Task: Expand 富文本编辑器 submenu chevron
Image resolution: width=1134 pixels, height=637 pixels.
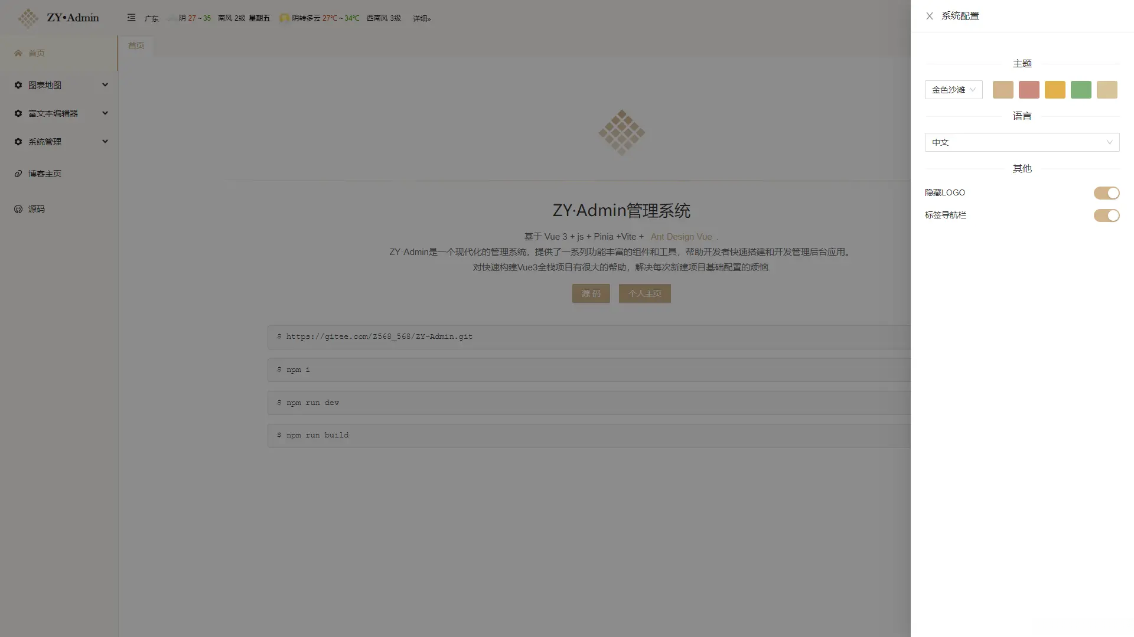Action: pyautogui.click(x=105, y=113)
